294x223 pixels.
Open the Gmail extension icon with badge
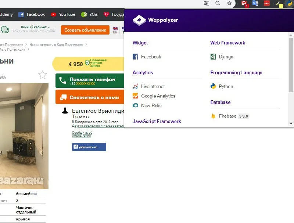click(244, 4)
